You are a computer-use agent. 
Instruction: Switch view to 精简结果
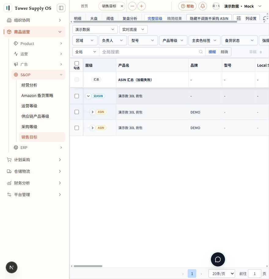pyautogui.click(x=175, y=18)
